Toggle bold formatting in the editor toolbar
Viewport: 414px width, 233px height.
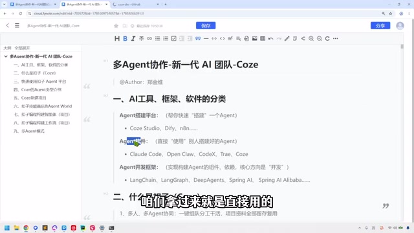(x=125, y=39)
